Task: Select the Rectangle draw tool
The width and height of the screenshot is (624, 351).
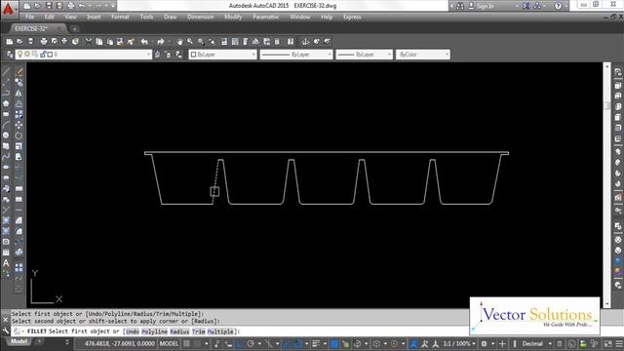Action: coord(6,114)
